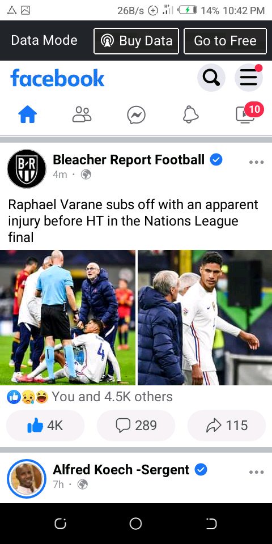Open the hamburger menu with red dot

[248, 78]
